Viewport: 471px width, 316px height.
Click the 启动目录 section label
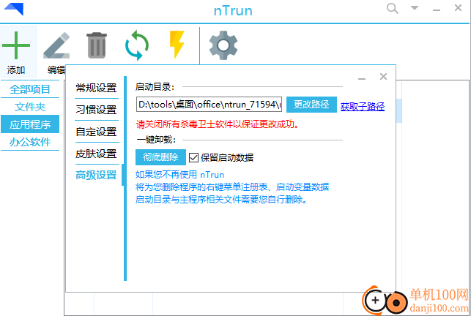pos(155,87)
